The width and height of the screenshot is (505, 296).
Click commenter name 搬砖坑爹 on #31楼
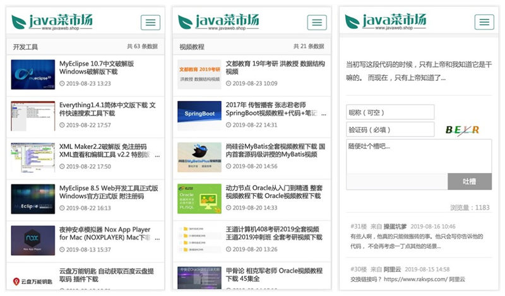(395, 227)
